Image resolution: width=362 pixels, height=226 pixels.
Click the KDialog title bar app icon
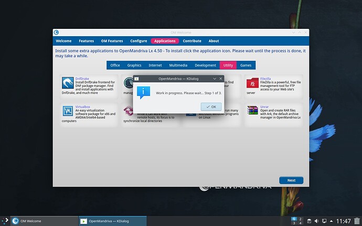click(136, 79)
